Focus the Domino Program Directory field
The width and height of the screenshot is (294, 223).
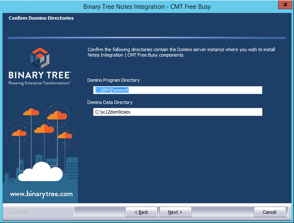[x=178, y=90]
